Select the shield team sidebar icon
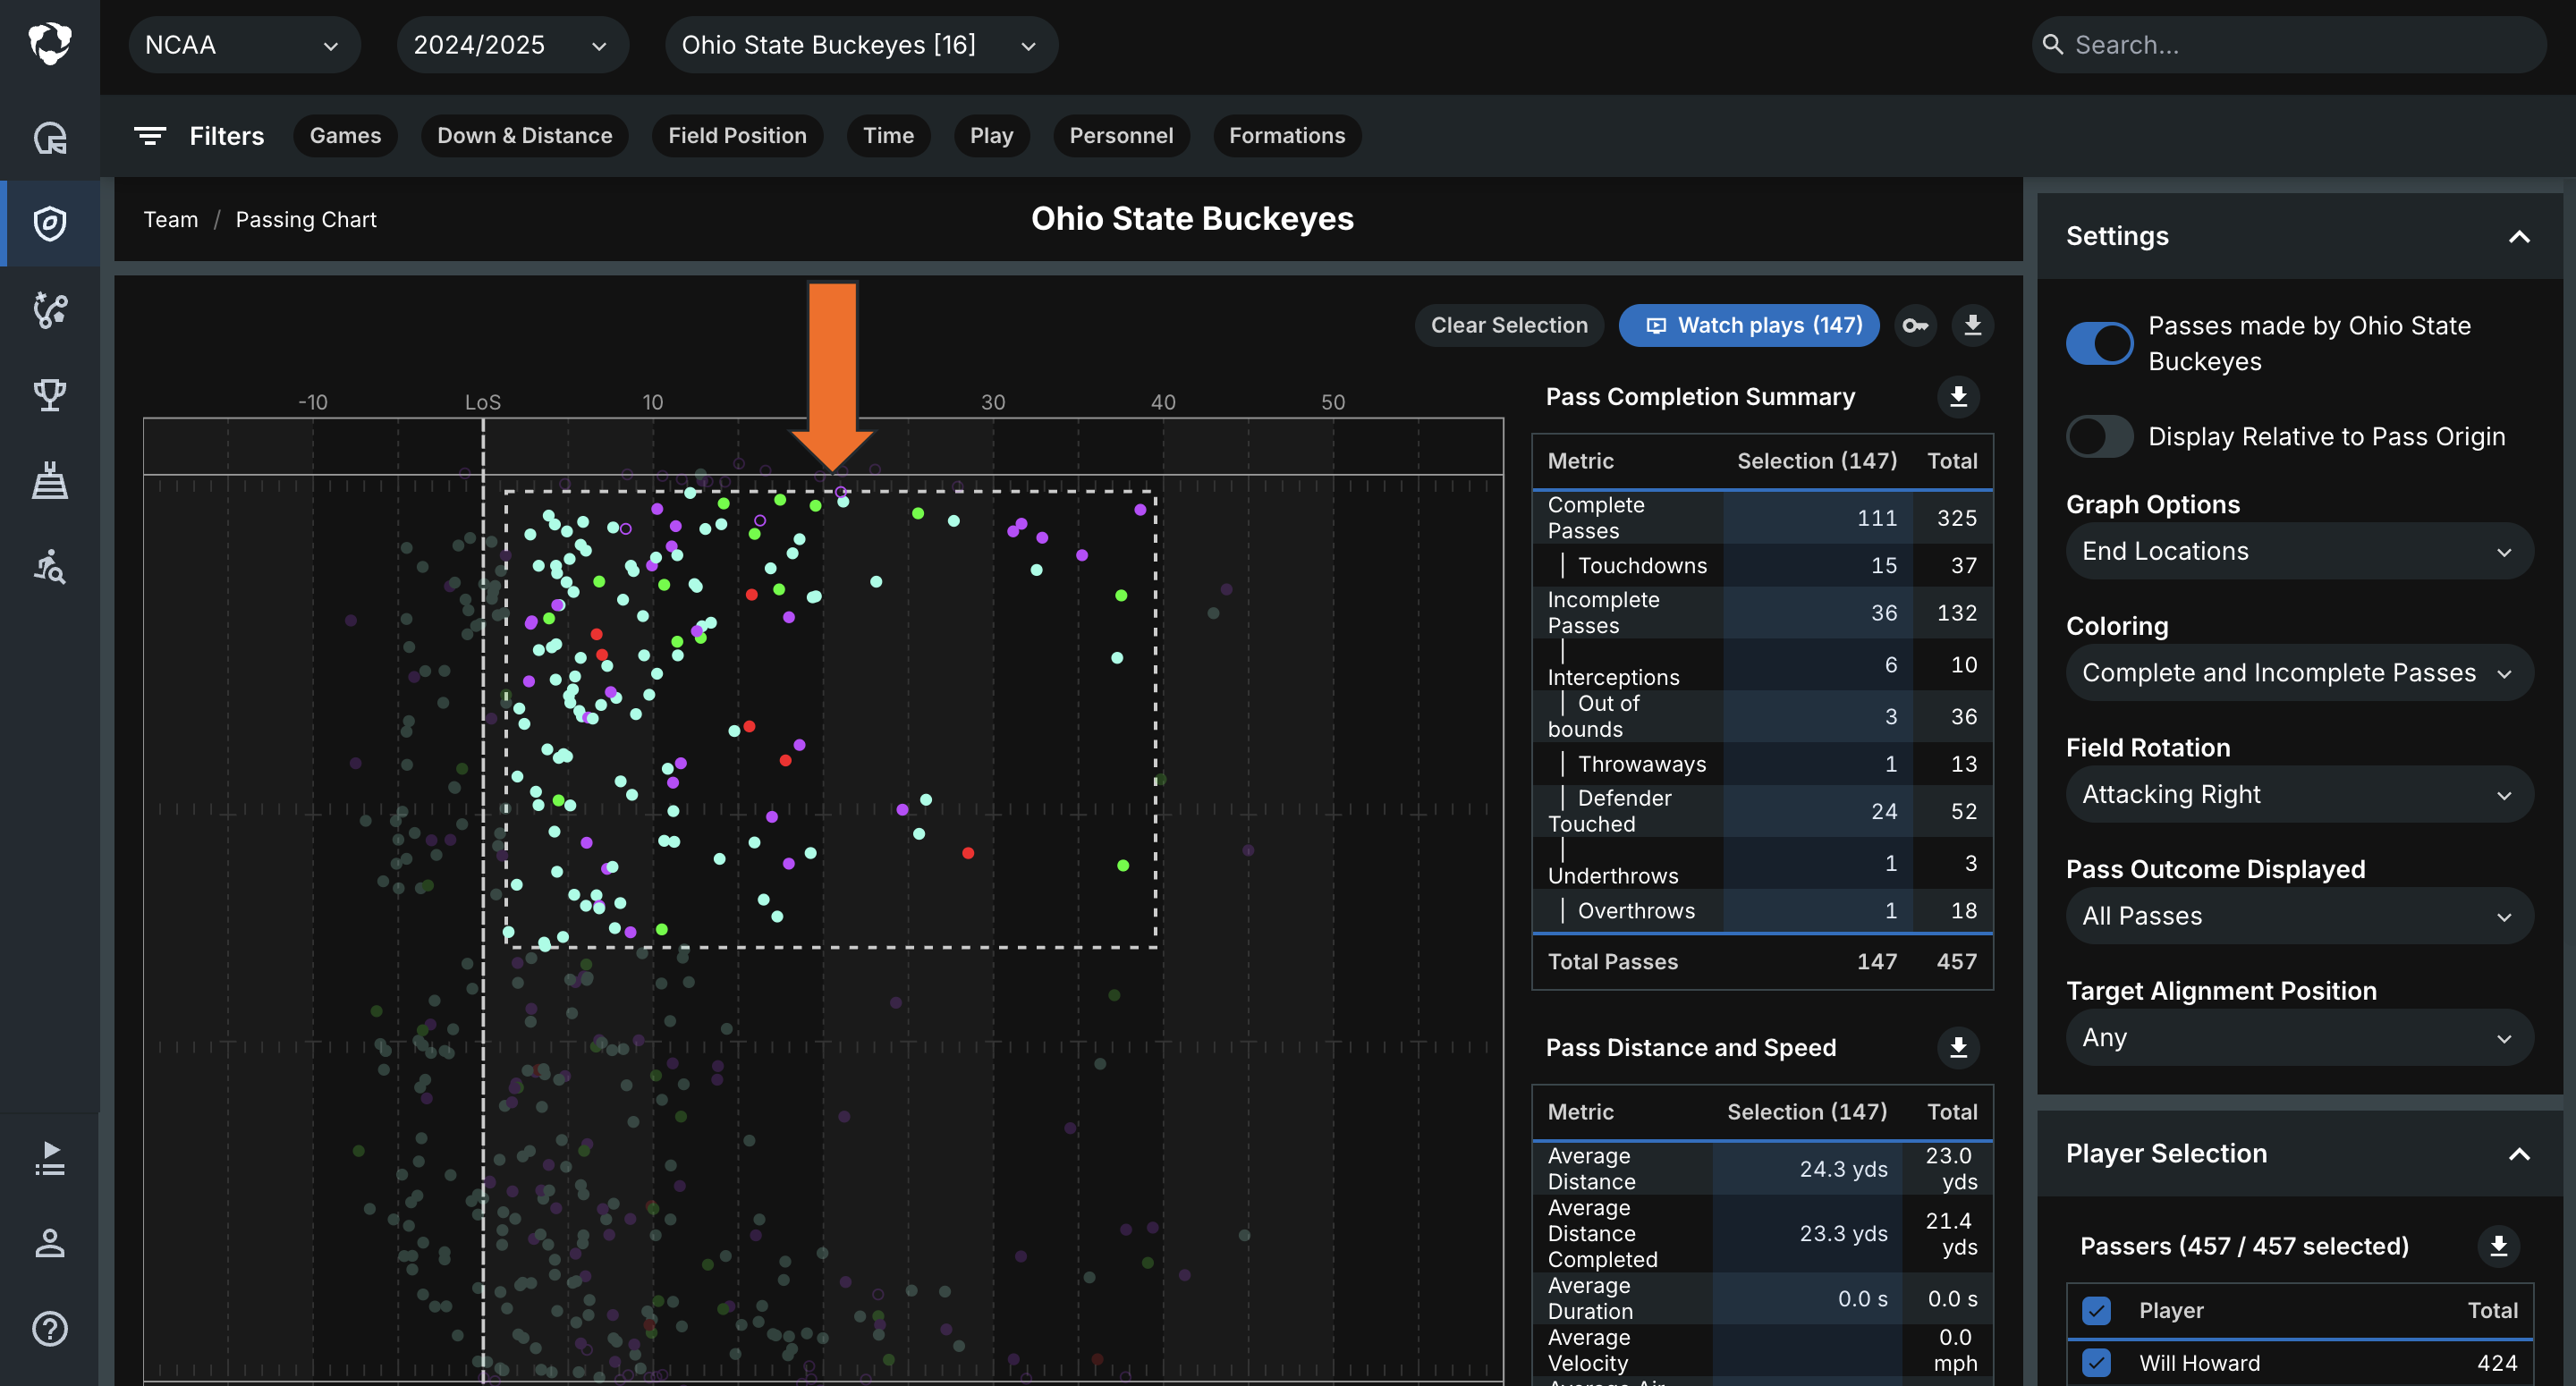 coord(49,223)
